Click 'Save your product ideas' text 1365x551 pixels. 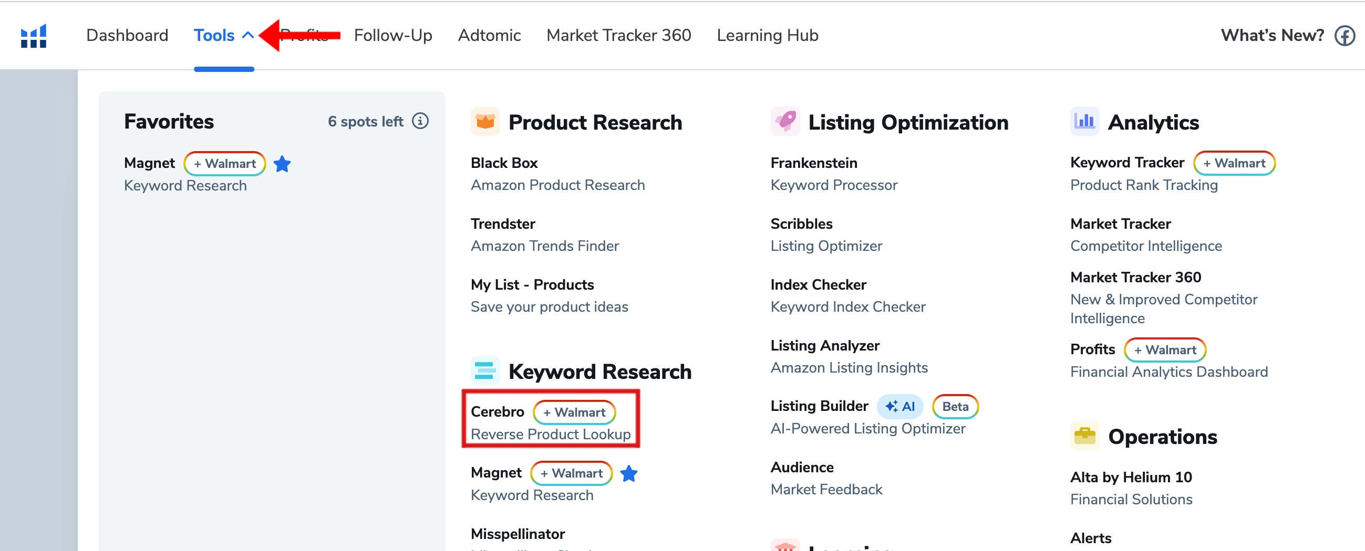pyautogui.click(x=549, y=307)
